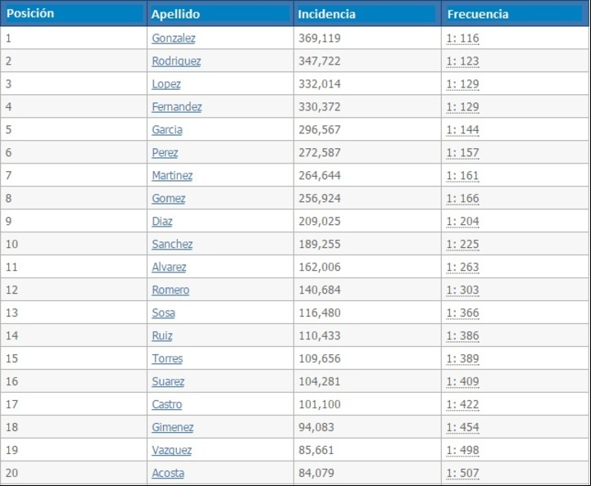Image resolution: width=591 pixels, height=486 pixels.
Task: Click the frequency value 1: 263
Action: [x=462, y=267]
